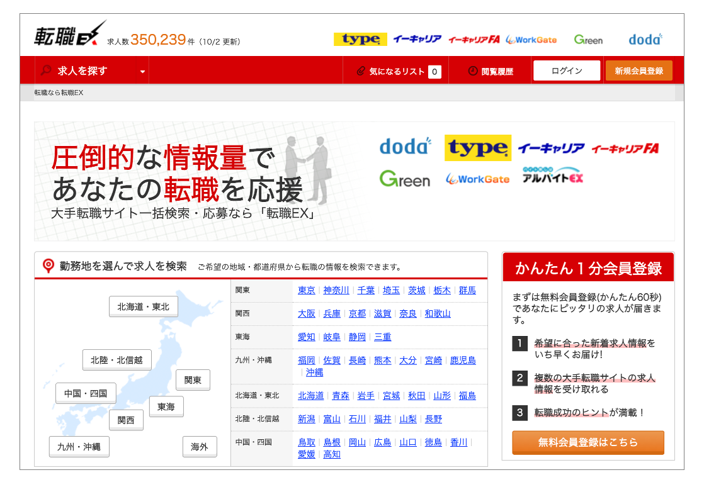Open the 鹿児島 prefecture link

pos(463,360)
